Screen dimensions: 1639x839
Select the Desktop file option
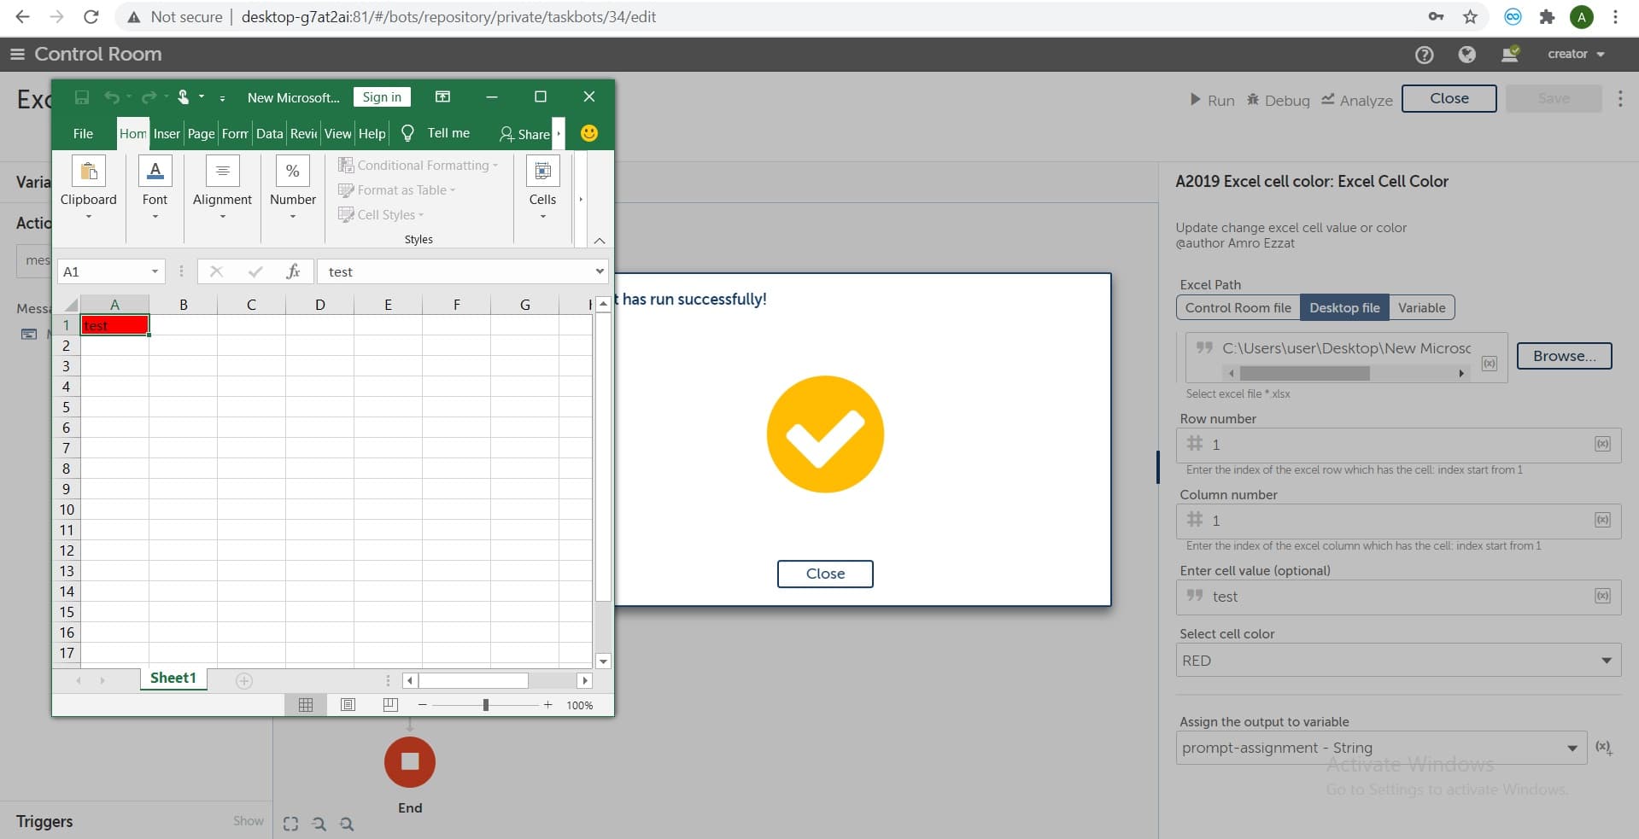pyautogui.click(x=1344, y=307)
